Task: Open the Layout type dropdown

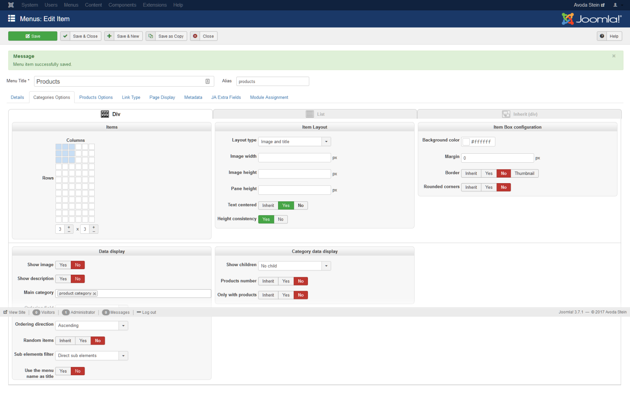Action: [294, 142]
